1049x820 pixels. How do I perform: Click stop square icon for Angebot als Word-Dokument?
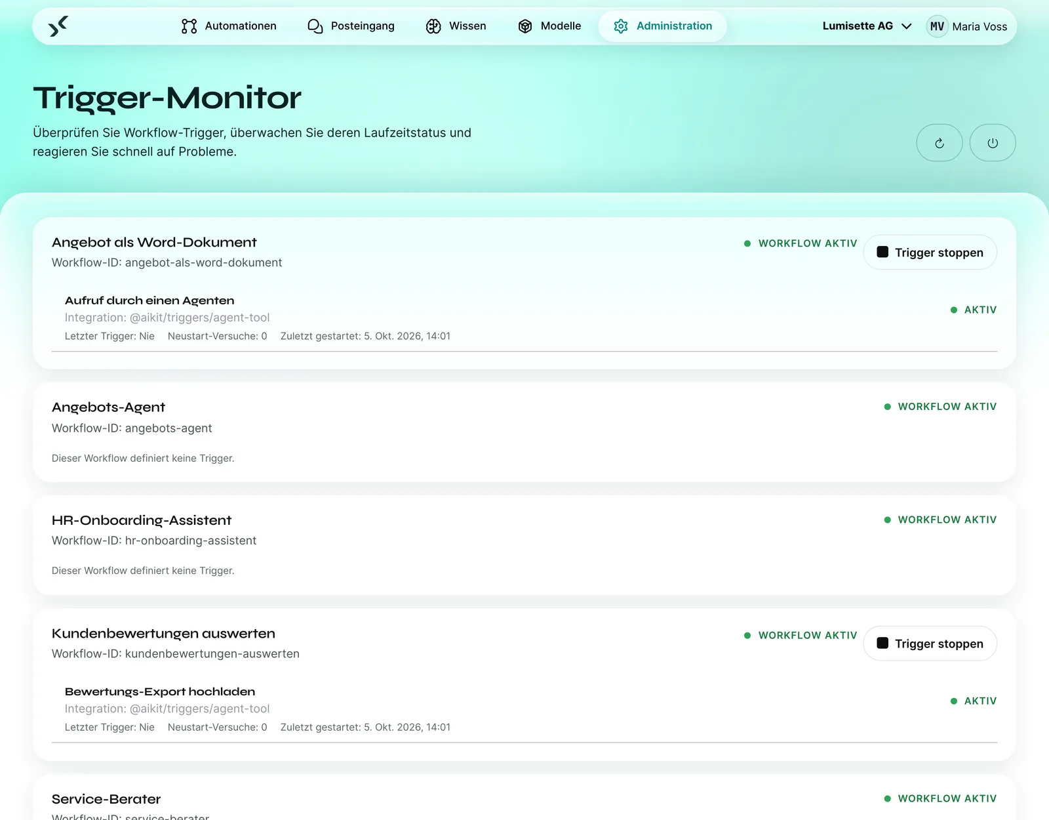point(882,252)
